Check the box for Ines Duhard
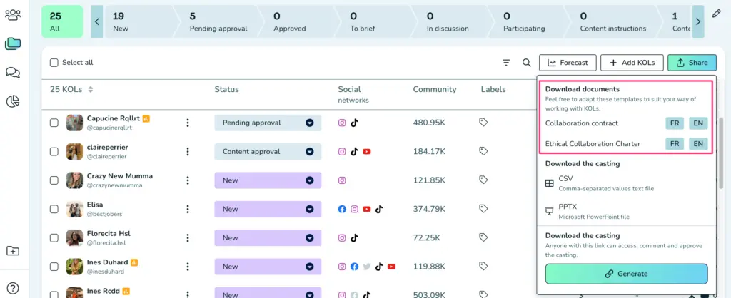This screenshot has width=731, height=298. pyautogui.click(x=54, y=267)
